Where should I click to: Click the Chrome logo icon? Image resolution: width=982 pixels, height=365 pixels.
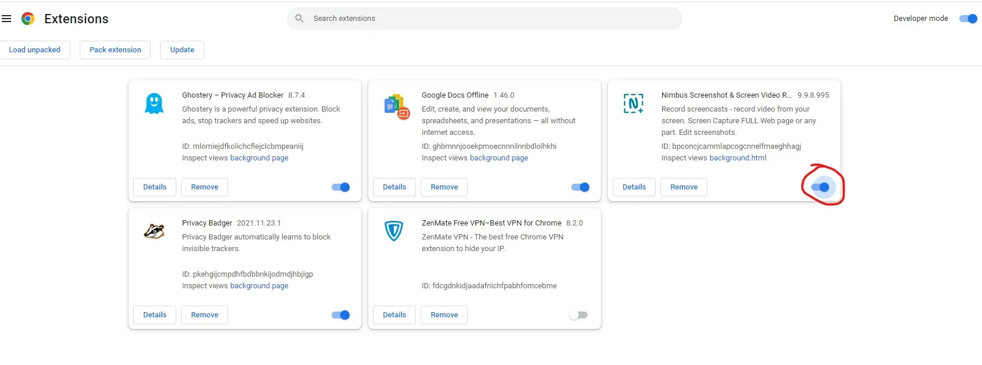tap(28, 19)
